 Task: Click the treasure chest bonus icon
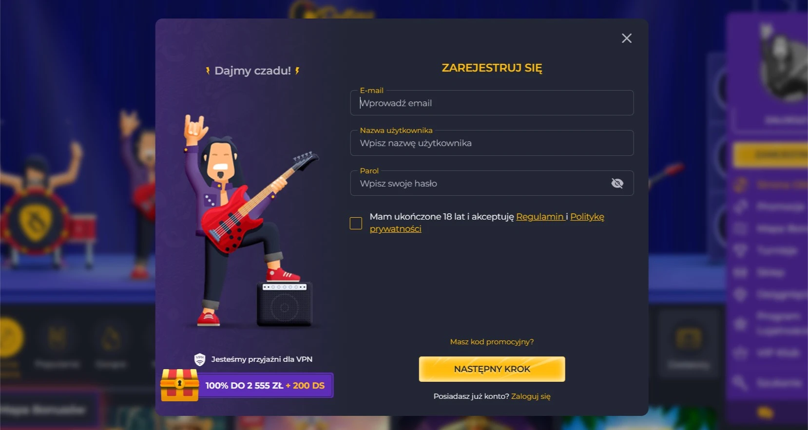coord(180,385)
